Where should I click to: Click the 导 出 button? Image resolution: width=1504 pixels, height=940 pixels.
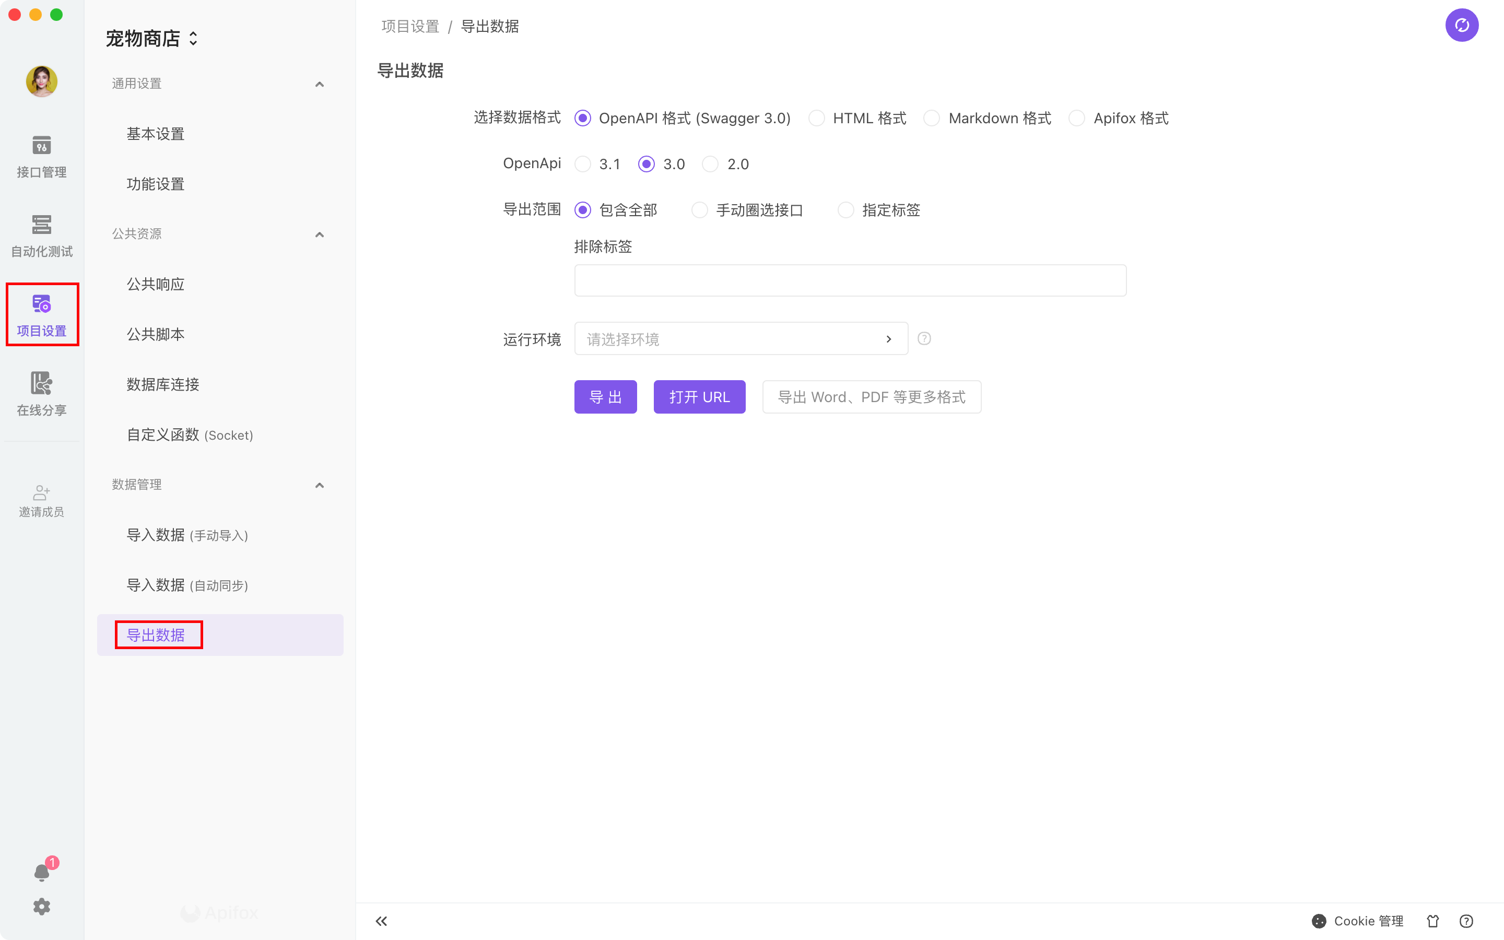coord(605,397)
